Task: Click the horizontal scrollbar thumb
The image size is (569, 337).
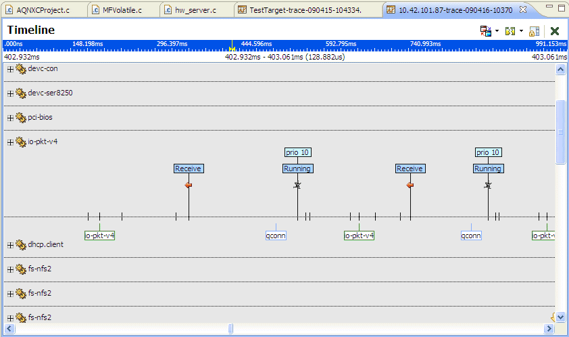Action: 231,329
